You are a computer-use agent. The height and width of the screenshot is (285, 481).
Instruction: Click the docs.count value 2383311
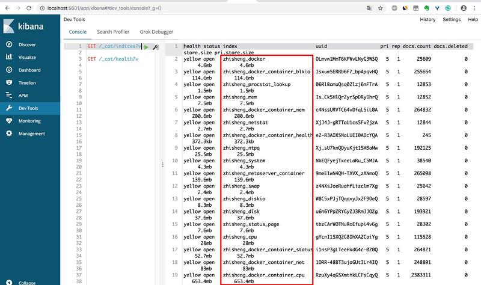421,275
